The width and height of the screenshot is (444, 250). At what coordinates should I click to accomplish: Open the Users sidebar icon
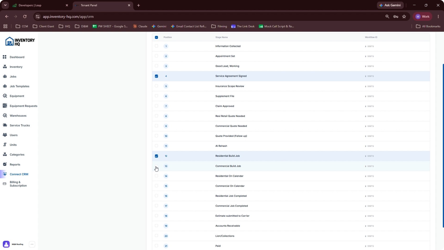[5, 135]
